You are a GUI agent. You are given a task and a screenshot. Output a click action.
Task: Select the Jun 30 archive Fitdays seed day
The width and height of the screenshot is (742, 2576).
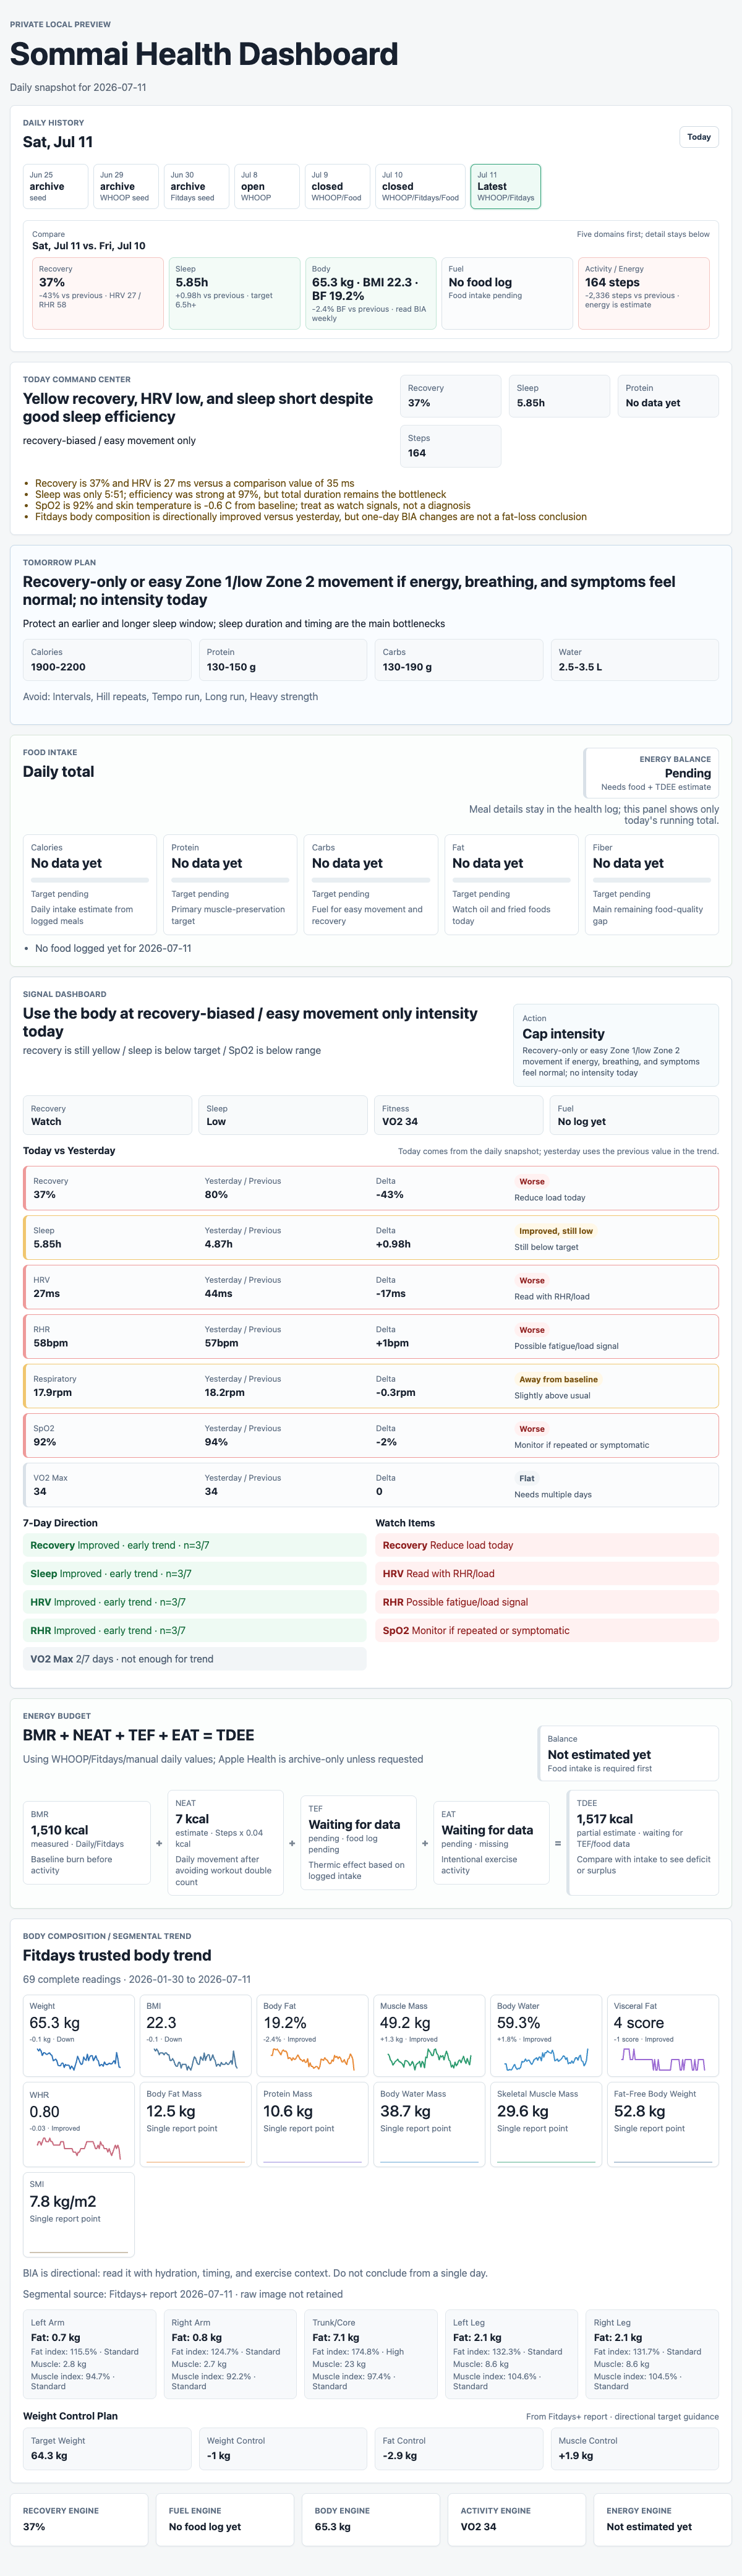coord(196,186)
